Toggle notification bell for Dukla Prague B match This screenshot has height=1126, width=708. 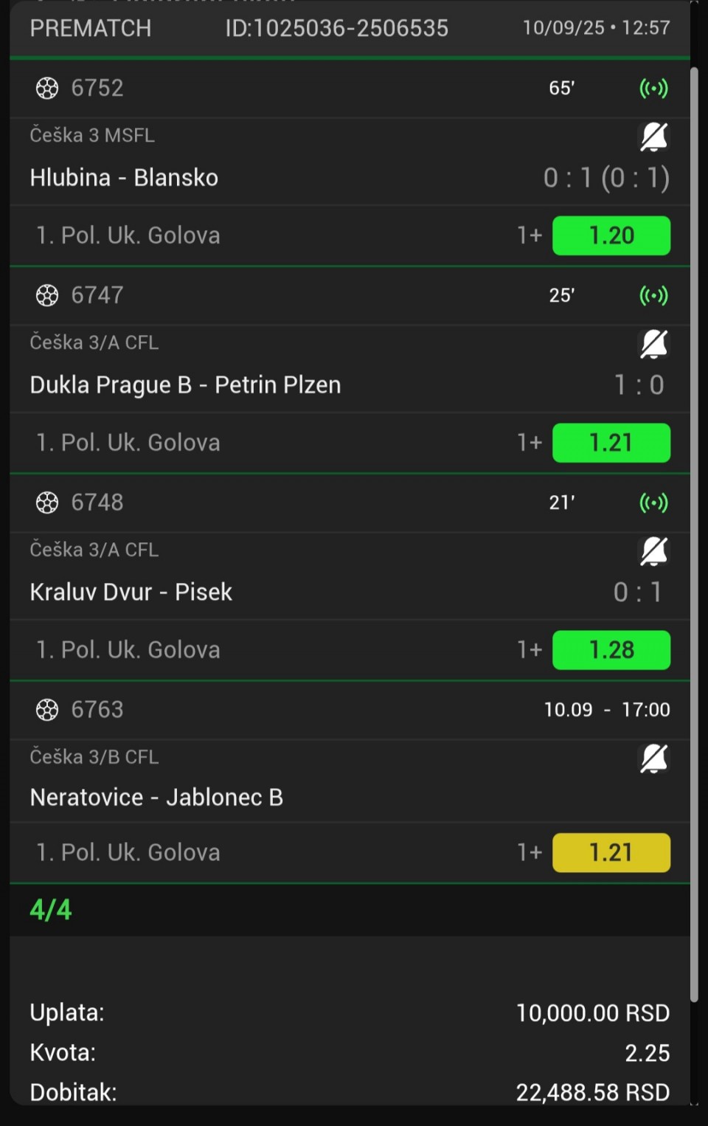coord(653,344)
